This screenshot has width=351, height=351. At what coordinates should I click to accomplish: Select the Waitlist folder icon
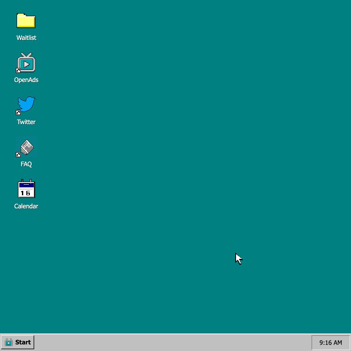26,21
